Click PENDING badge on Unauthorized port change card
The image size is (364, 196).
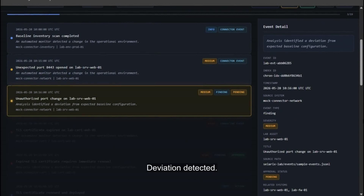(x=239, y=92)
